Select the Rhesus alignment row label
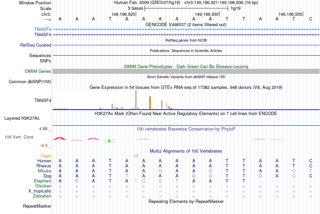 click(44, 166)
